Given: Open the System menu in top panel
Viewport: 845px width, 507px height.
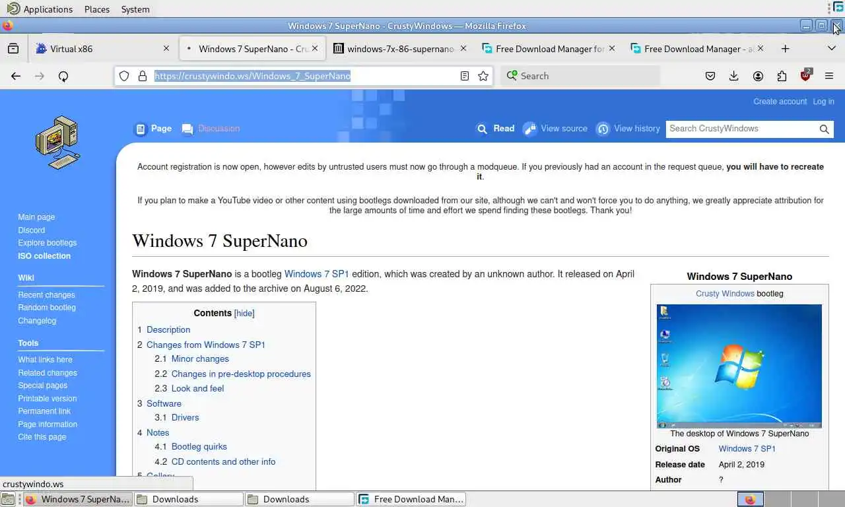Looking at the screenshot, I should 135,9.
